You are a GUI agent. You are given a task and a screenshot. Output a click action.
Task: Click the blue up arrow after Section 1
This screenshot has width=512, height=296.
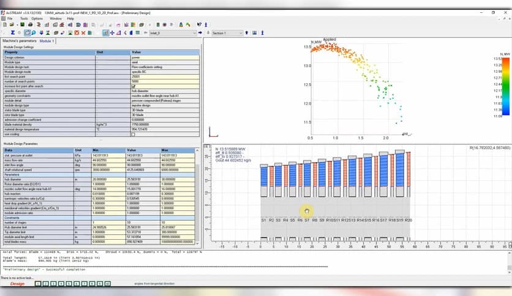(247, 33)
